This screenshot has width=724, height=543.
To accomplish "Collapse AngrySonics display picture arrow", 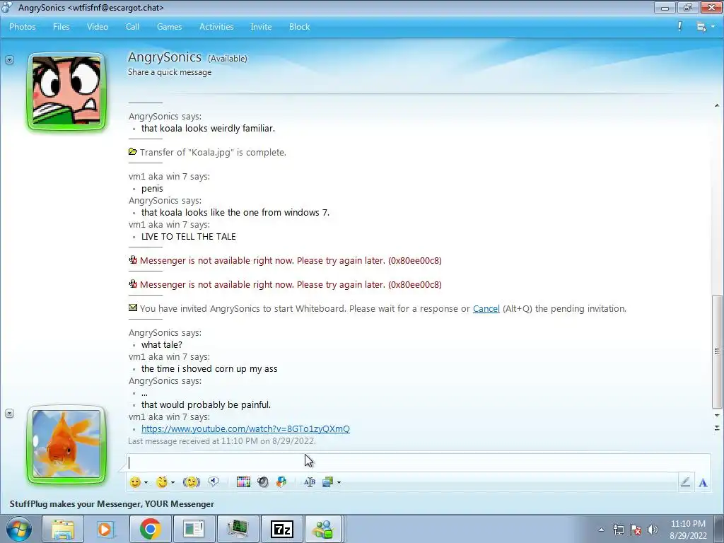I will (x=9, y=59).
